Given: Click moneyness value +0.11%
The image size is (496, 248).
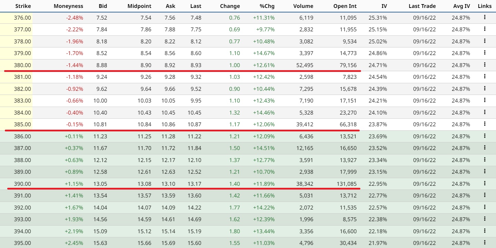Looking at the screenshot, I should (74, 136).
